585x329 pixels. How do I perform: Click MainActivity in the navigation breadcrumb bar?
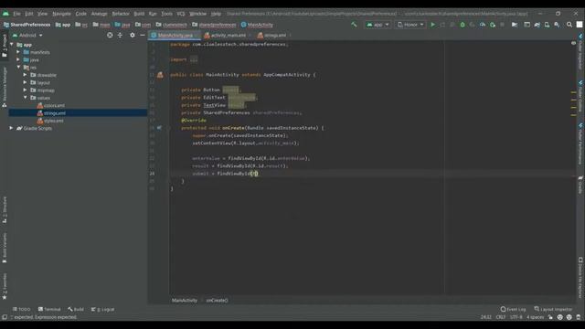[x=257, y=25]
